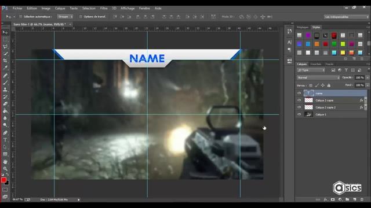Lock all attributes with the padlock icon
The width and height of the screenshot is (371, 208).
(329, 86)
